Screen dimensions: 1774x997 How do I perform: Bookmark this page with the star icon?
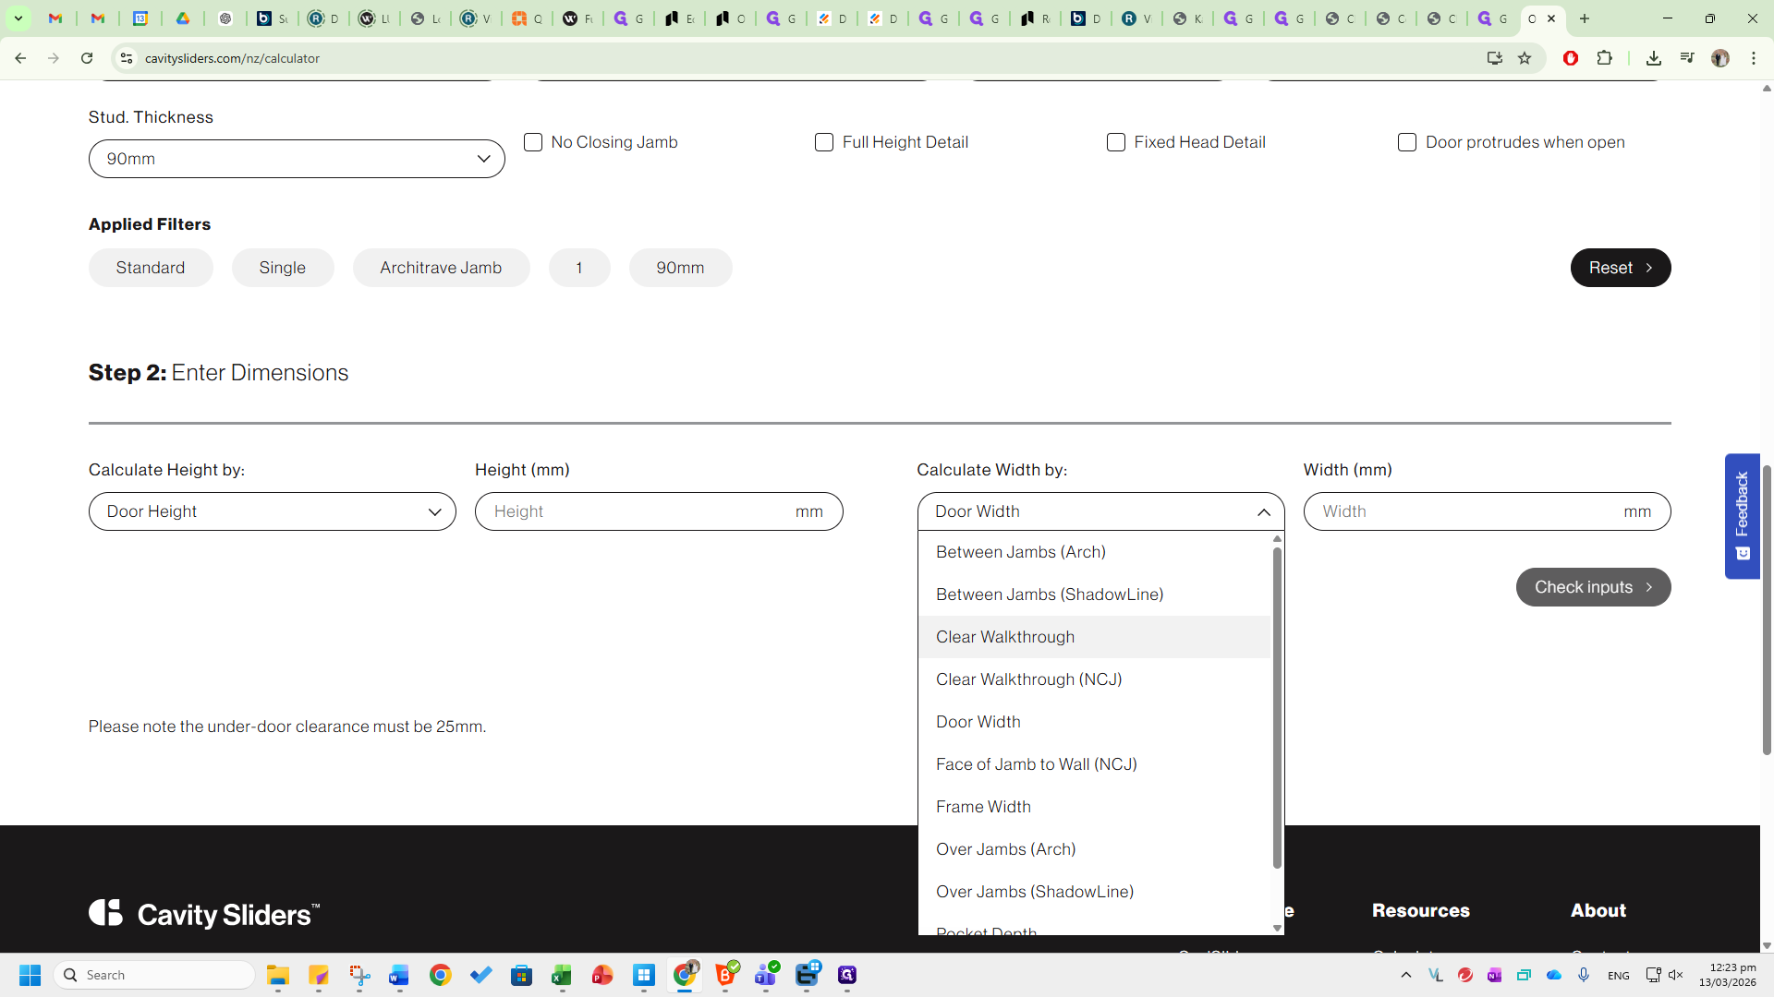(1525, 58)
